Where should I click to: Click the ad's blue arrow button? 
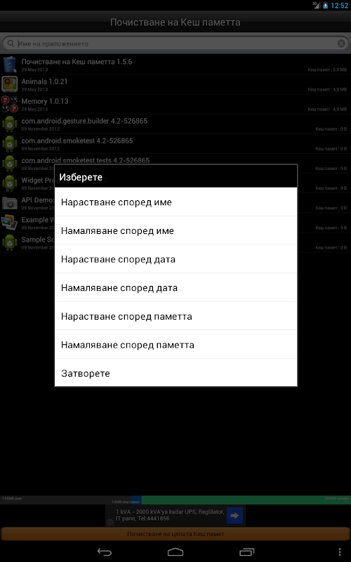coord(234,516)
